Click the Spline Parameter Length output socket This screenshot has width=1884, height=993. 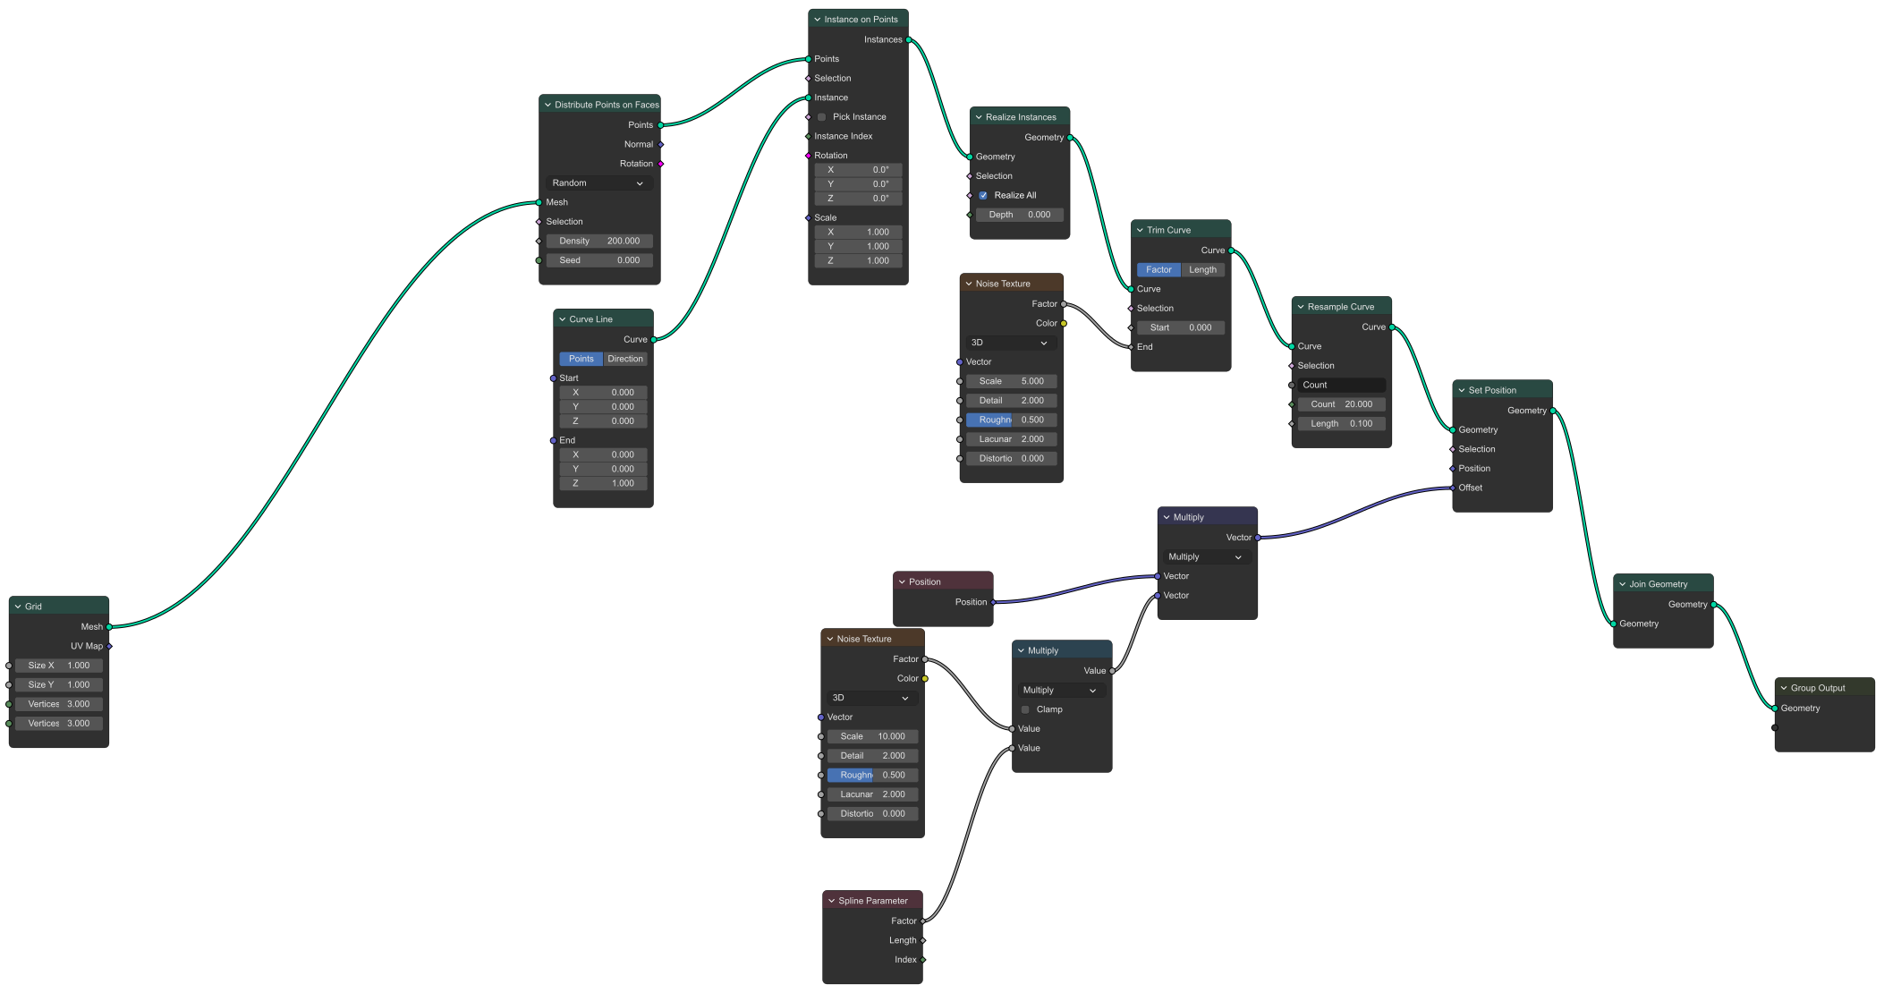(922, 940)
